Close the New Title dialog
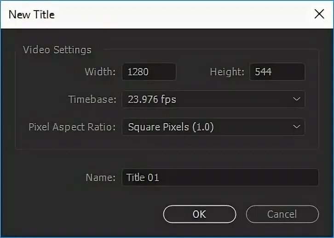Viewport: 334px width, 238px height. (319, 14)
